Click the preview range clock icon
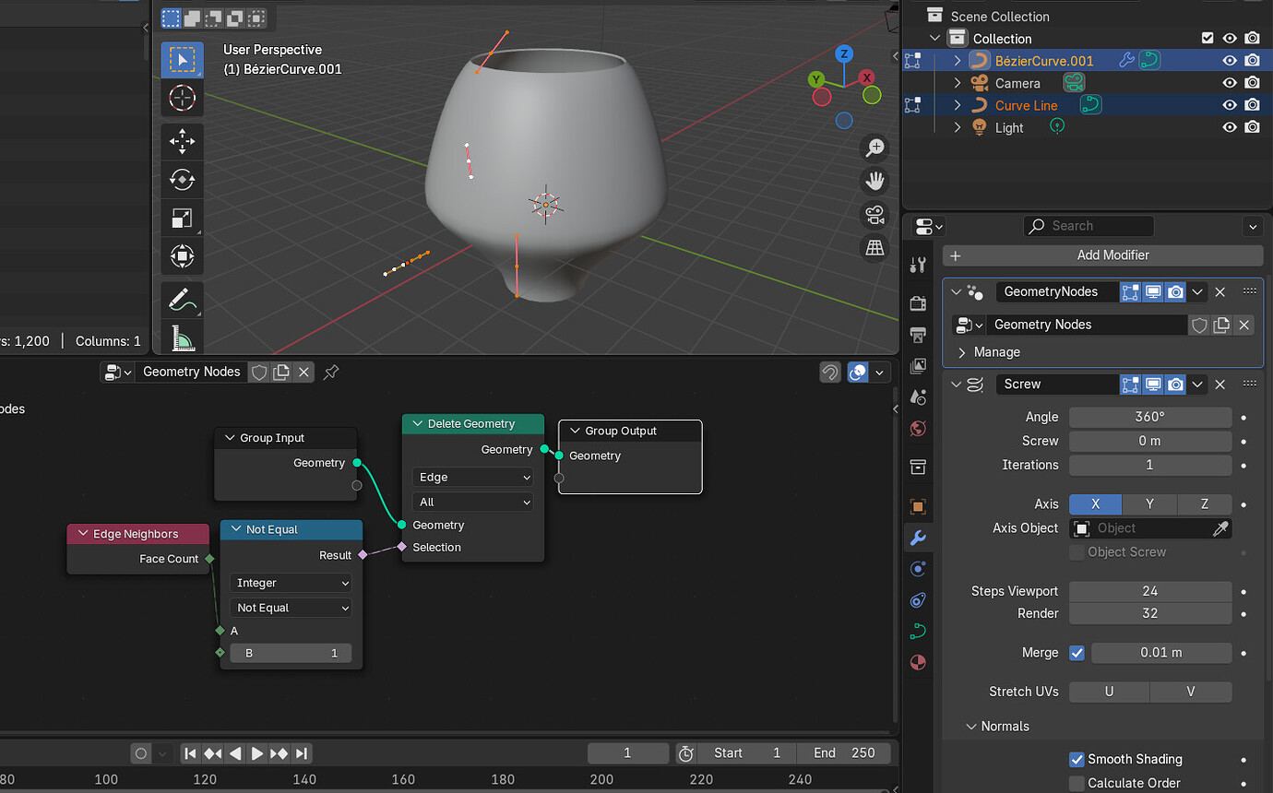This screenshot has width=1273, height=793. pyautogui.click(x=685, y=753)
